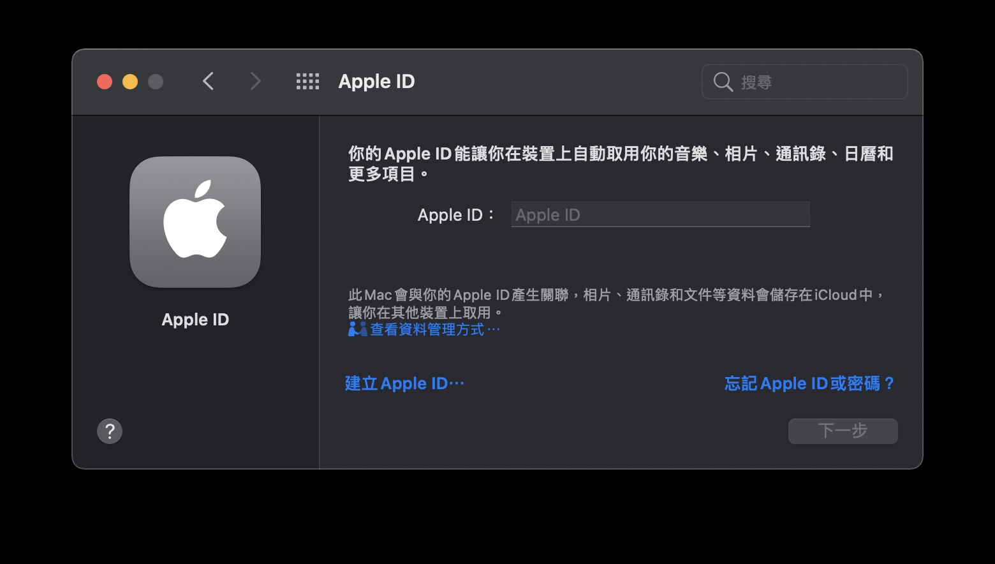The height and width of the screenshot is (564, 995).
Task: Open the 建立 Apple ID link
Action: (404, 383)
